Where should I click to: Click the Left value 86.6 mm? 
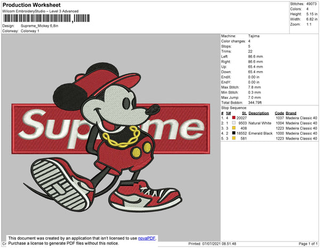click(x=255, y=57)
